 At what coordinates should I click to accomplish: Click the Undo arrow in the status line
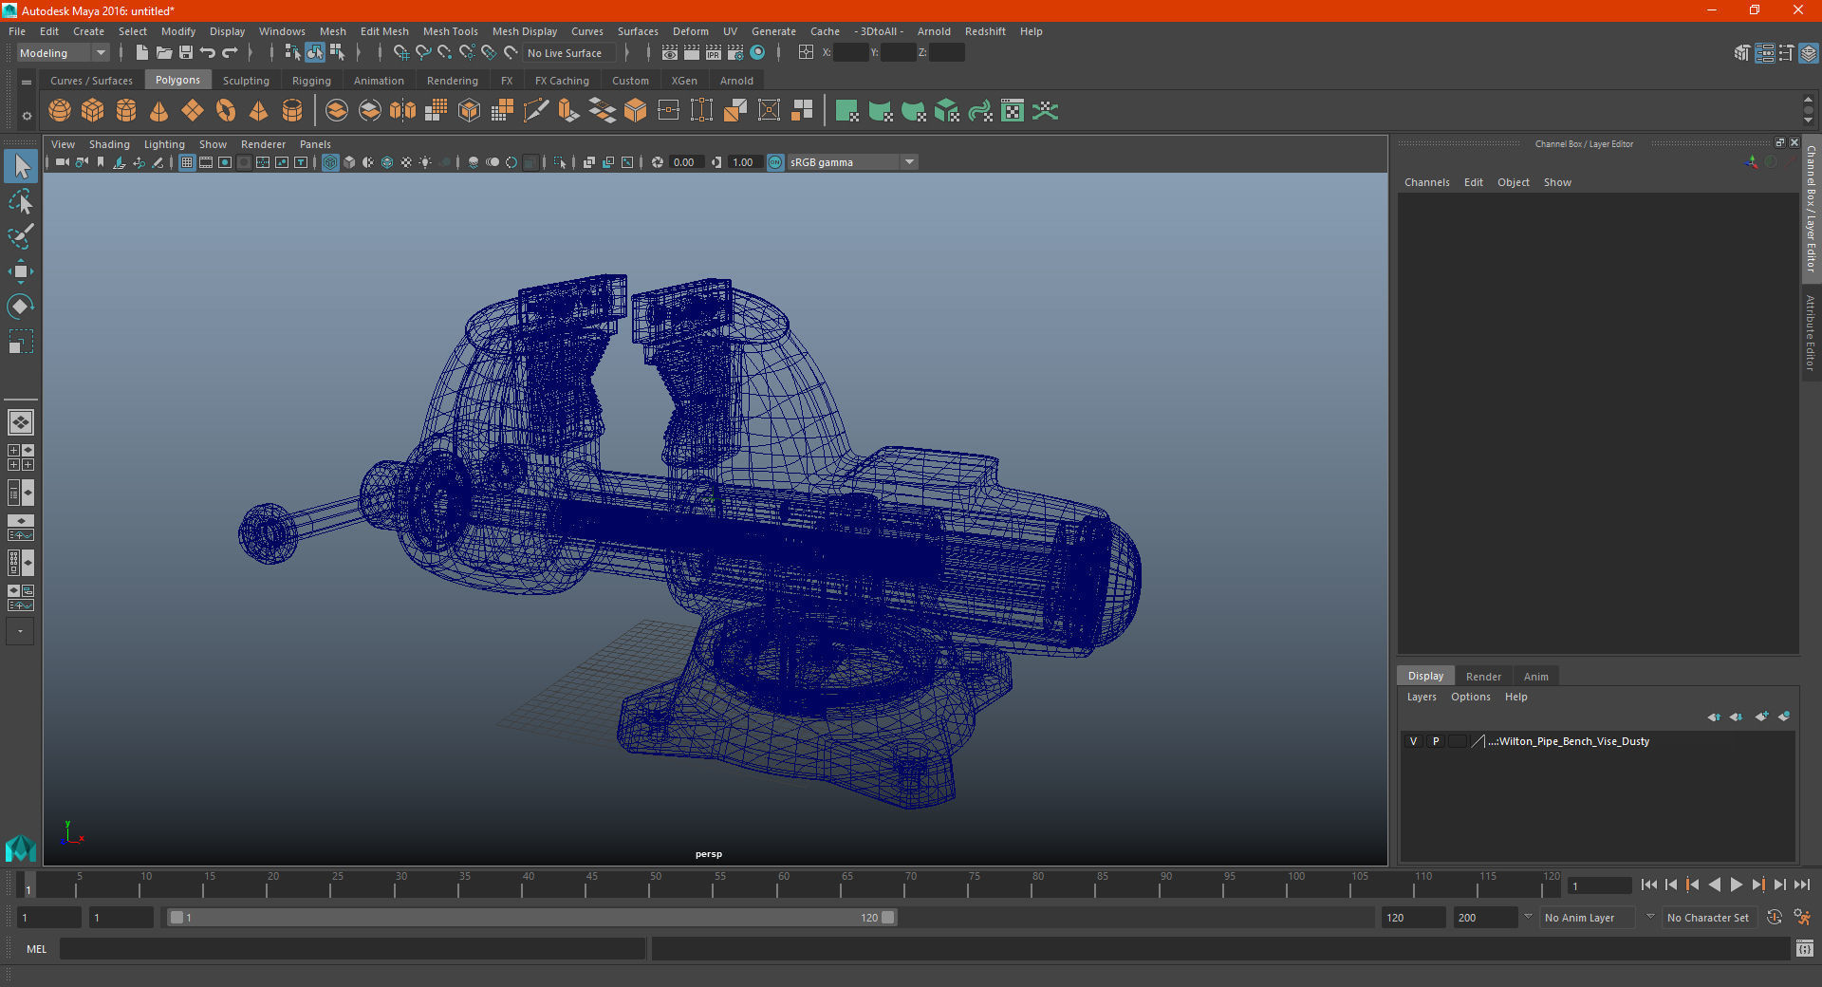(208, 53)
